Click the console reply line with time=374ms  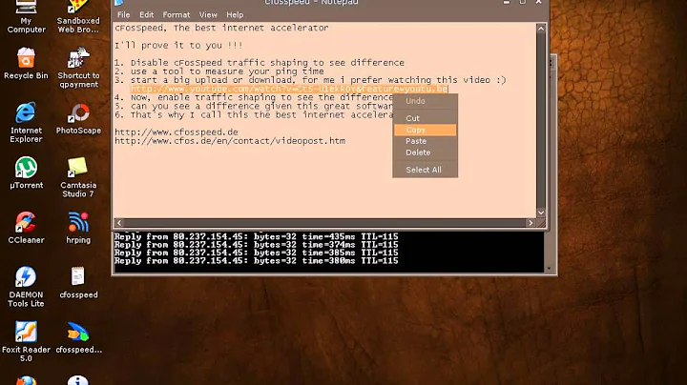pos(257,245)
